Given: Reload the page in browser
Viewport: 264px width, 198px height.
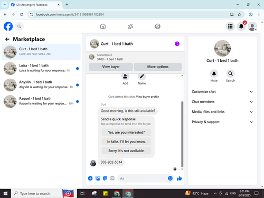Looking at the screenshot, I should (22, 14).
